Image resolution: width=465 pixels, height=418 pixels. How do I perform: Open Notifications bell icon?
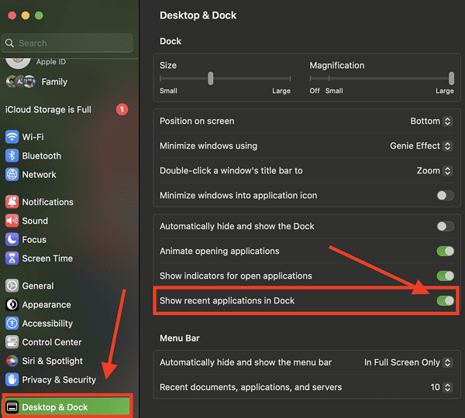[12, 202]
